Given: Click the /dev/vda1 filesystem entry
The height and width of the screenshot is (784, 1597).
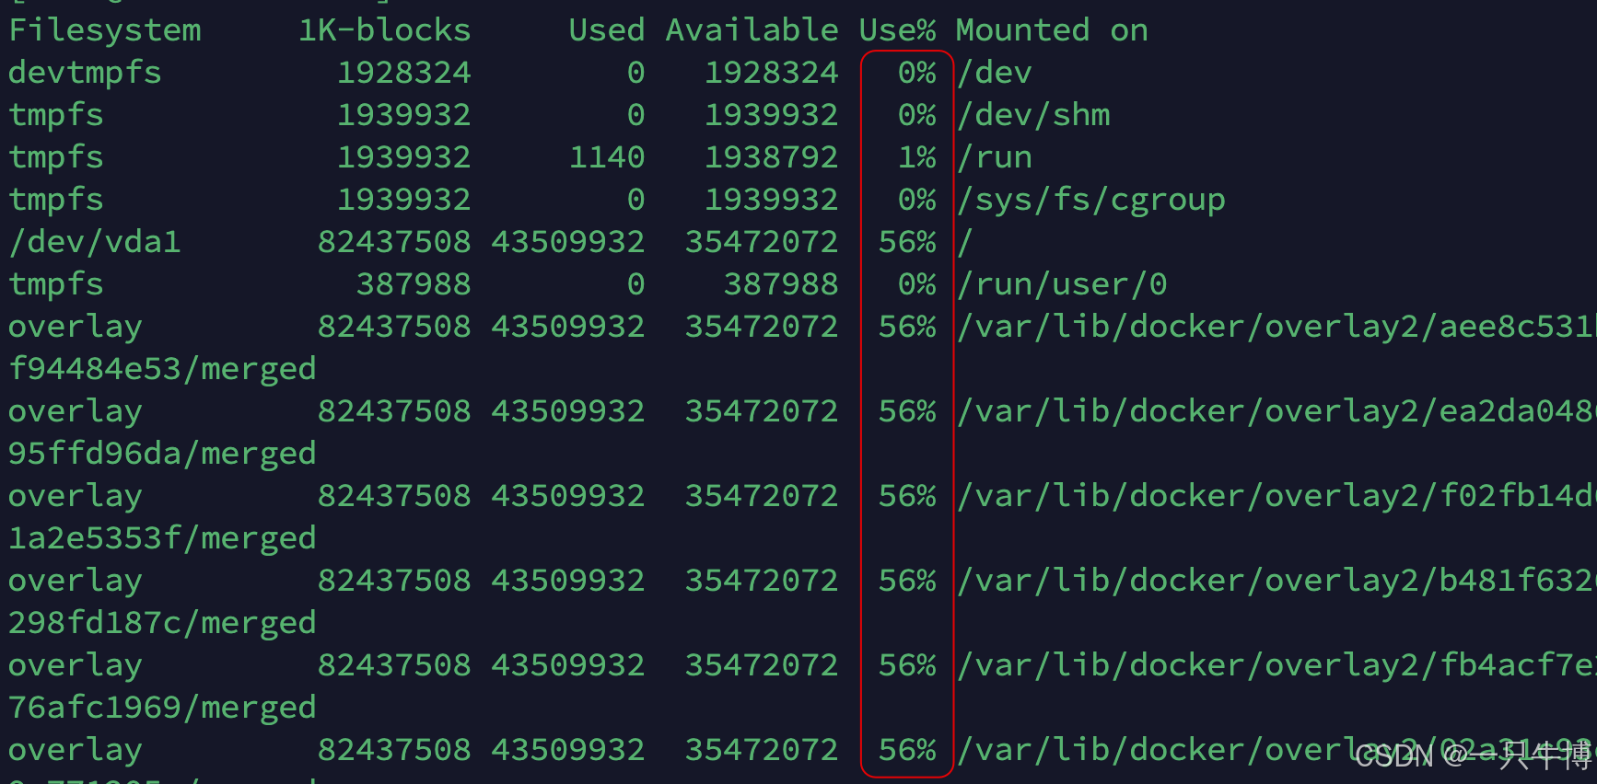Looking at the screenshot, I should click(x=94, y=242).
